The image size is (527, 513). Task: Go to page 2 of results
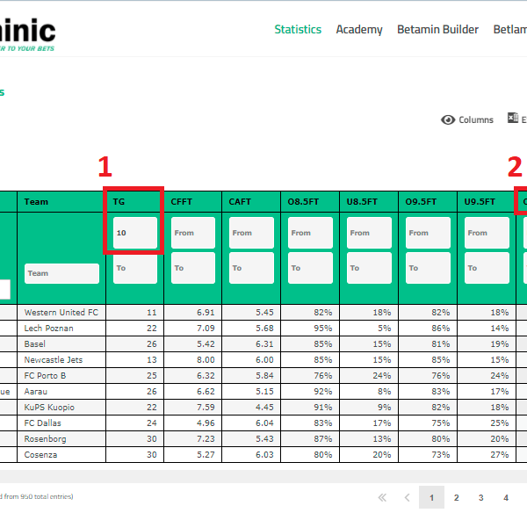(457, 497)
